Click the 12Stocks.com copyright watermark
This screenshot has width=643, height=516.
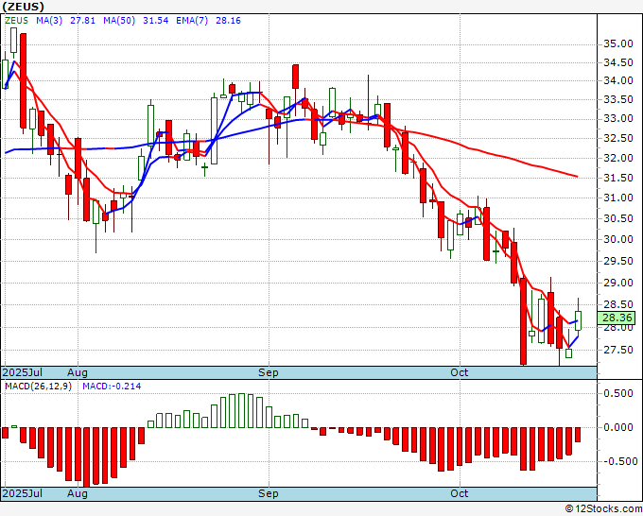pyautogui.click(x=603, y=509)
